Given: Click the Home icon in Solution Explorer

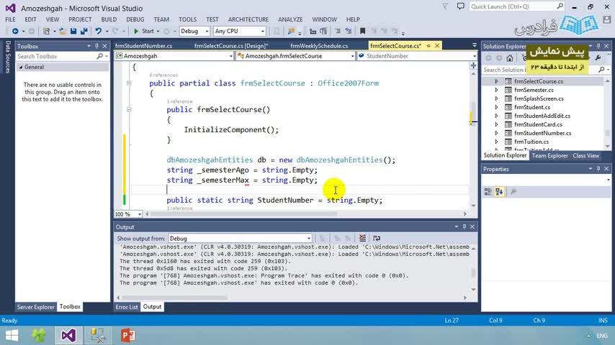Looking at the screenshot, I should 509,58.
